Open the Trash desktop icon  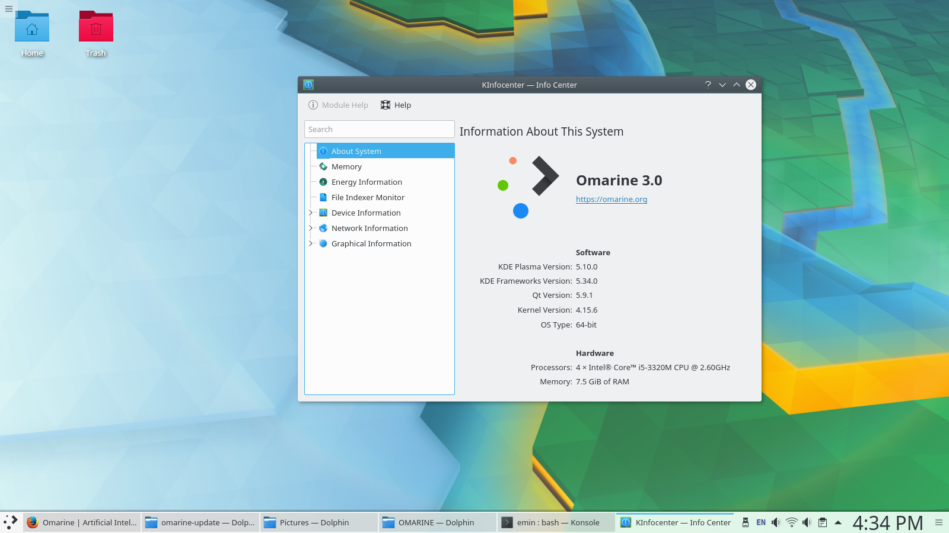point(96,27)
